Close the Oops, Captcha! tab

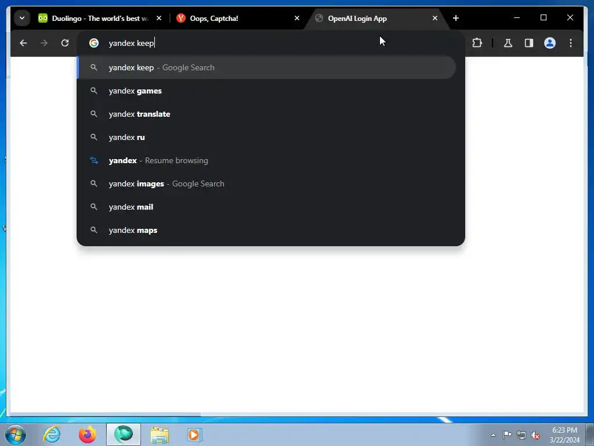(x=297, y=18)
